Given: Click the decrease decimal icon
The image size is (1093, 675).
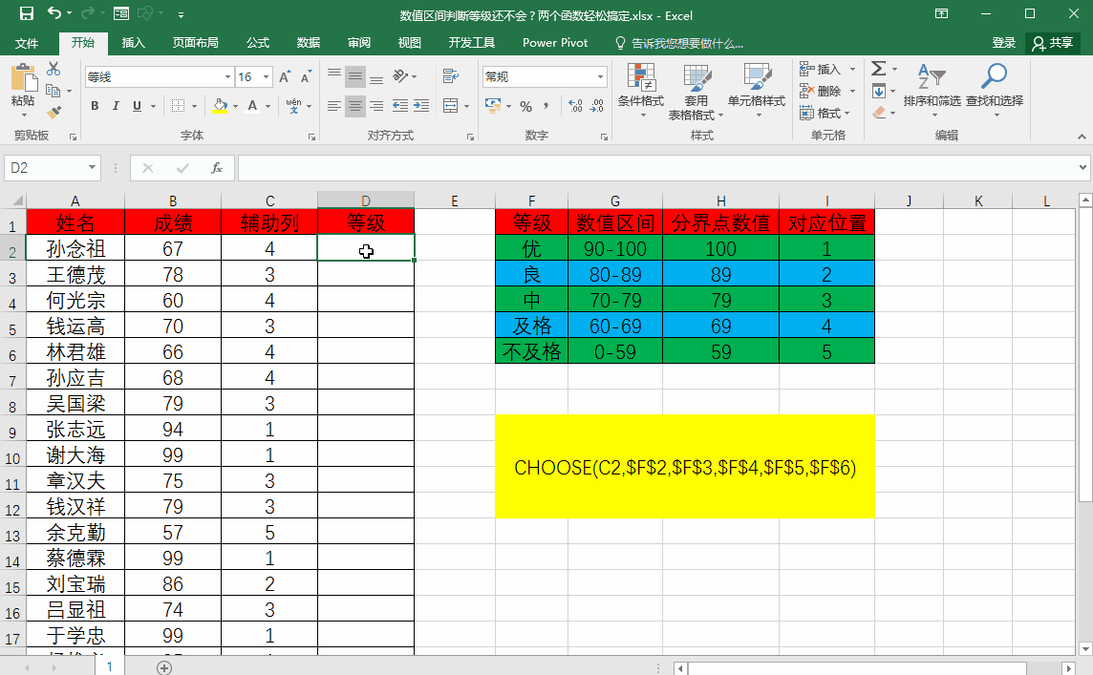Looking at the screenshot, I should coord(597,106).
